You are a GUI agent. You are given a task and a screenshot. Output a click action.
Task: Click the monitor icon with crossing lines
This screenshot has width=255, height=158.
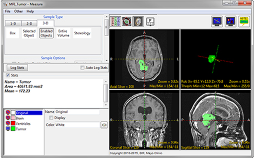coord(217,21)
